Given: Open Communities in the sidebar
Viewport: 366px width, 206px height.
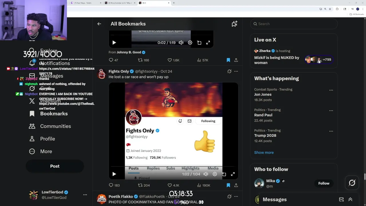Looking at the screenshot, I should [50, 126].
